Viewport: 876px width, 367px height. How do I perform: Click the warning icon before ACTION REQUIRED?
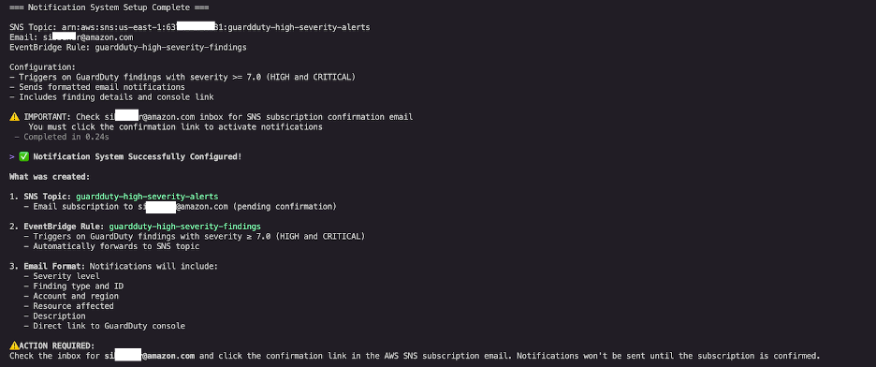click(x=14, y=346)
